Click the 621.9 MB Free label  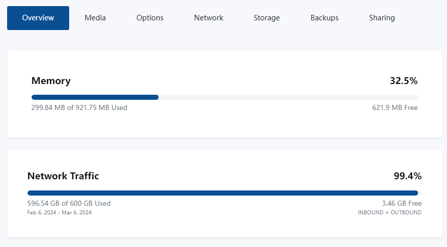395,107
